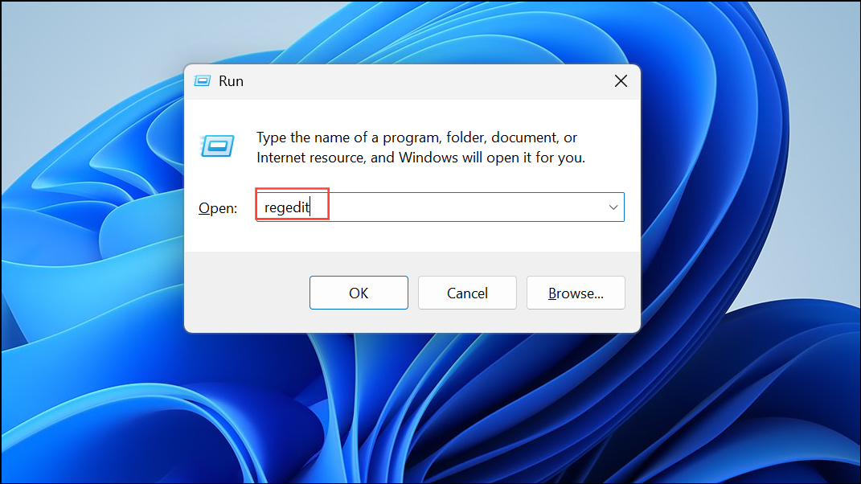This screenshot has width=861, height=484.
Task: Click the large Run program icon
Action: (217, 146)
